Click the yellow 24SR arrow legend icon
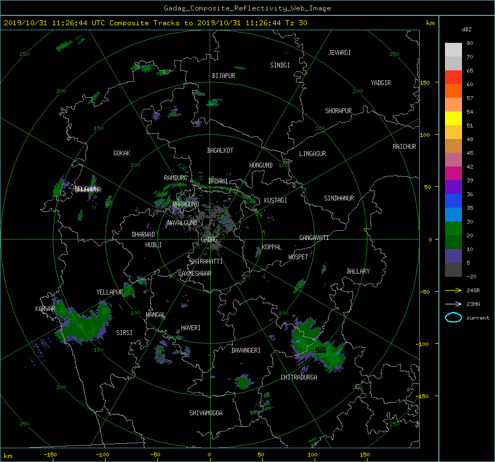This screenshot has width=495, height=462. [x=453, y=290]
